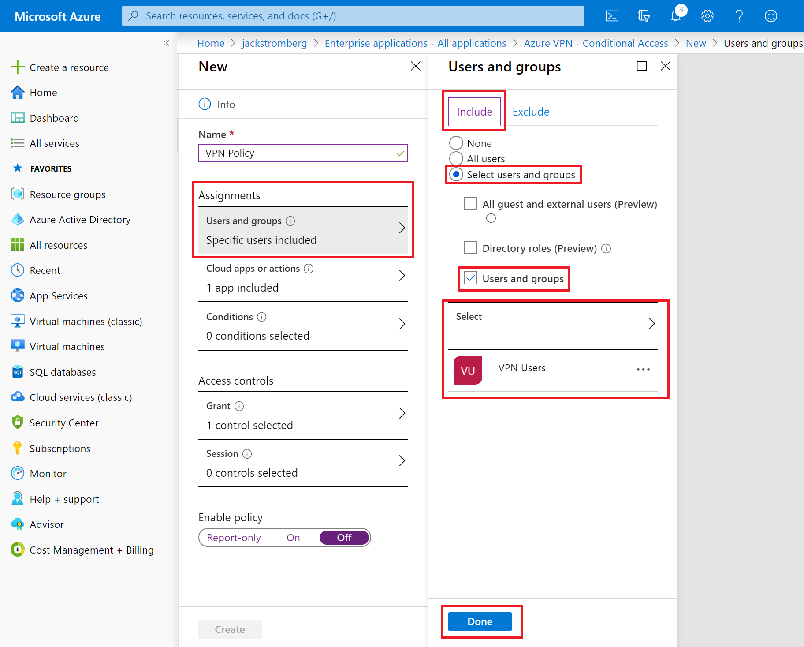Maximize the Users and groups blade

(x=642, y=66)
